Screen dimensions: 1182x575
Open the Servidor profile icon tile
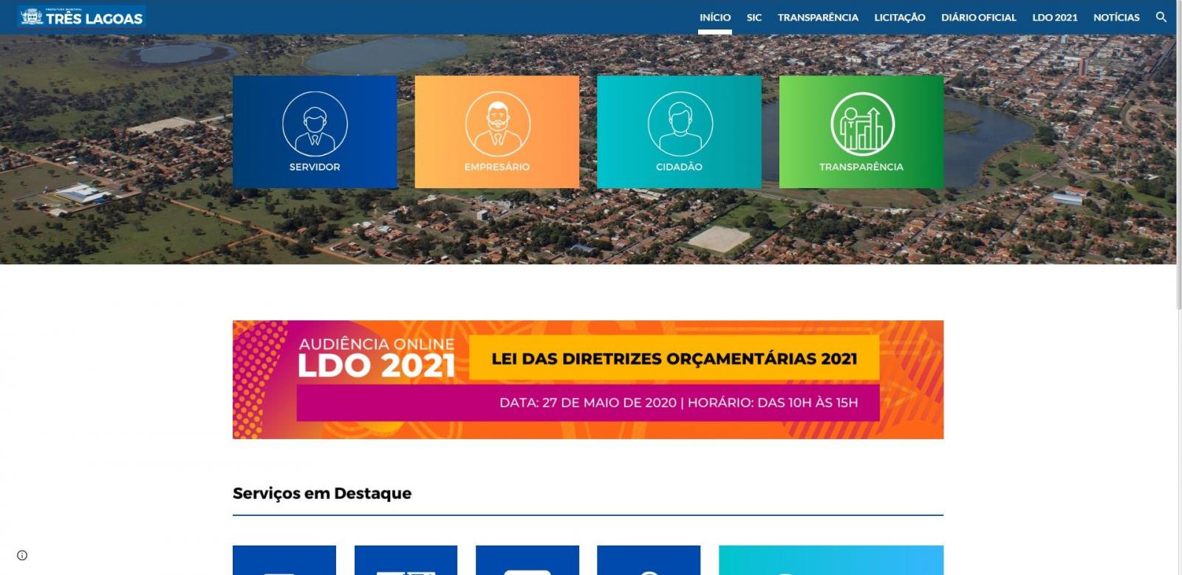[315, 131]
